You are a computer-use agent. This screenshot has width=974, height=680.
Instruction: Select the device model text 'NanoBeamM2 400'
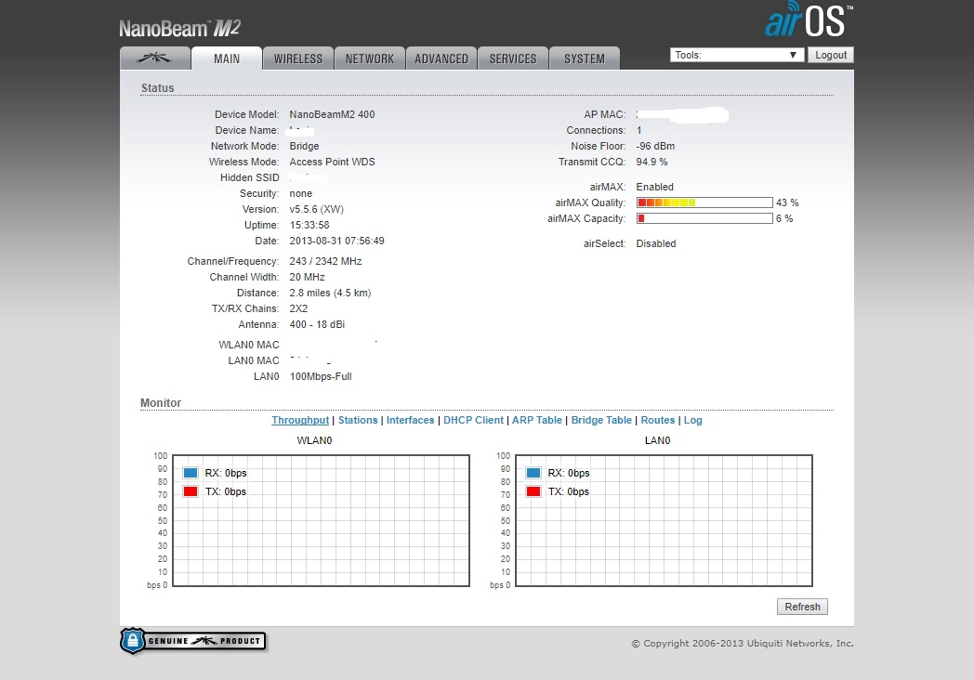[x=332, y=114]
